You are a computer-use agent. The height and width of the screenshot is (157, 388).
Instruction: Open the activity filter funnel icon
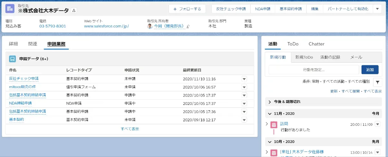point(377,82)
